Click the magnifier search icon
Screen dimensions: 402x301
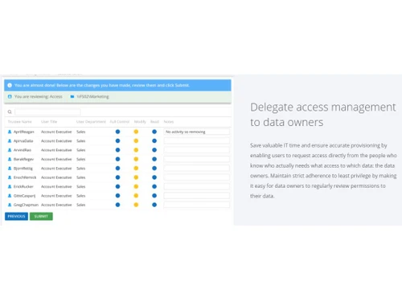[10, 112]
